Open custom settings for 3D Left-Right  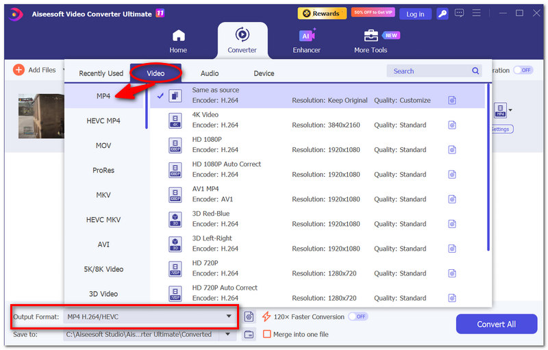click(x=452, y=249)
